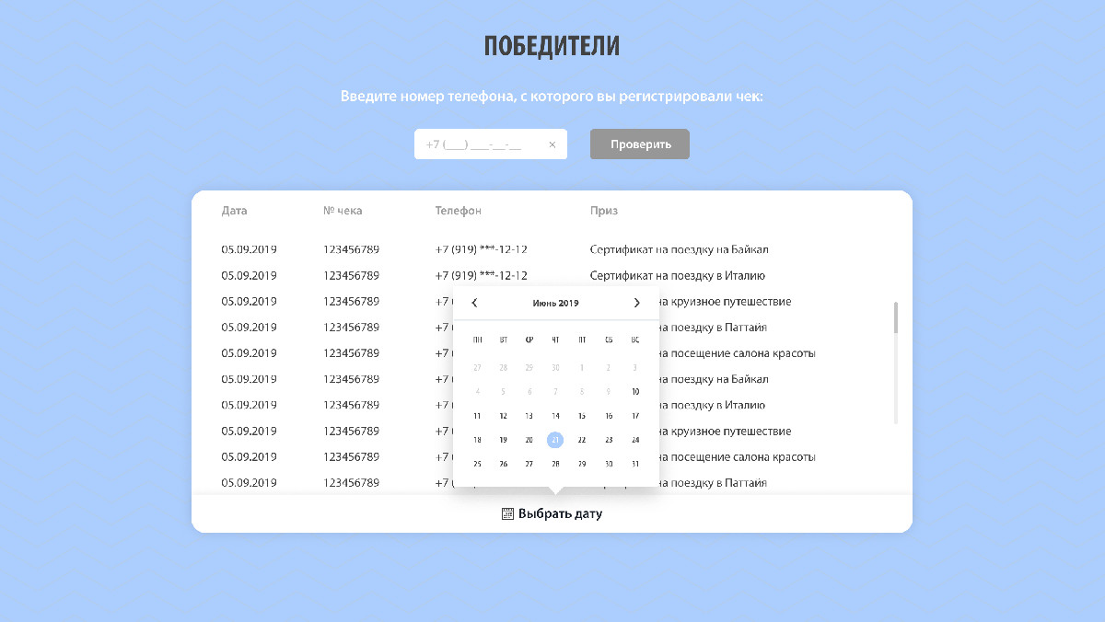Click the Дата column header
This screenshot has width=1105, height=622.
pos(235,211)
